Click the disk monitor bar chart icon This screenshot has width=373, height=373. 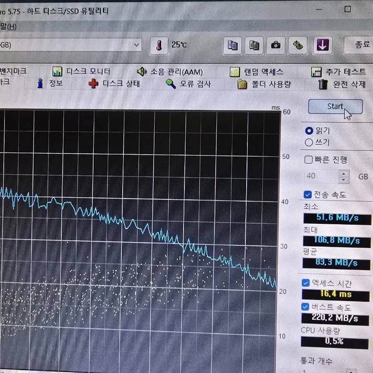click(57, 71)
